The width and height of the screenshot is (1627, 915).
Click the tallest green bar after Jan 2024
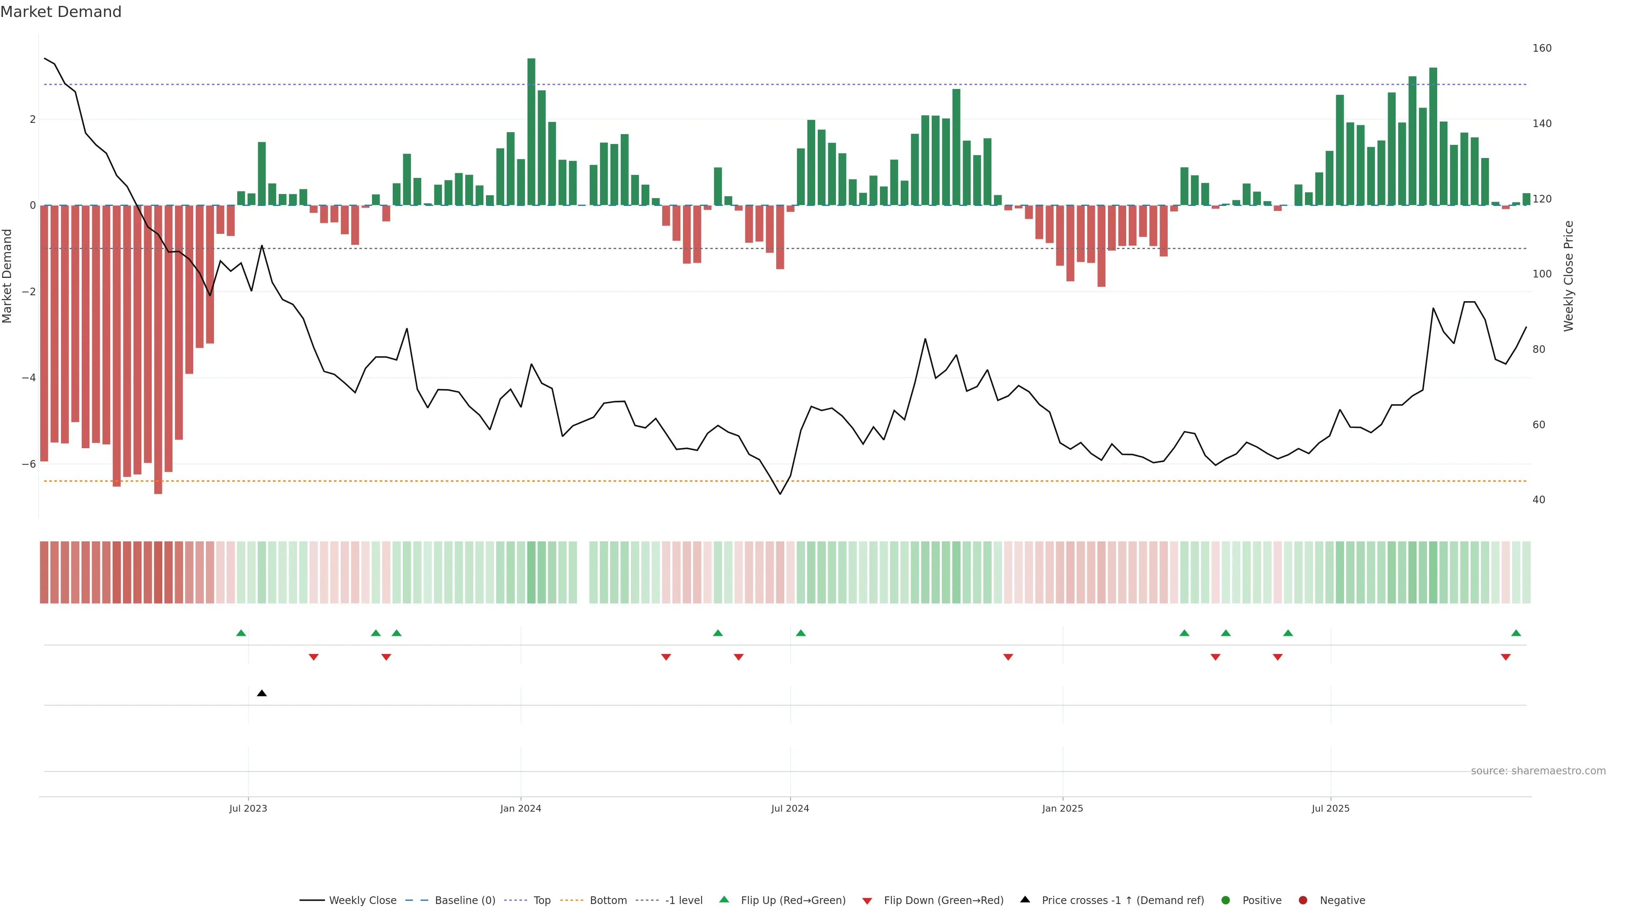point(531,132)
